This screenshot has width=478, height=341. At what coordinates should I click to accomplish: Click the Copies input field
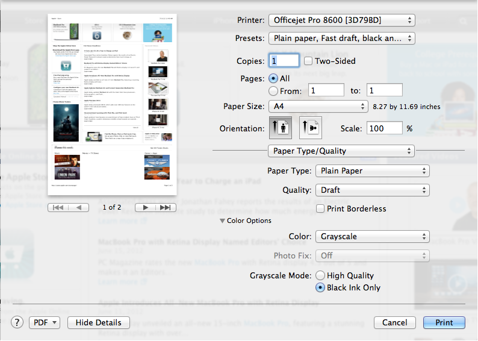(284, 61)
